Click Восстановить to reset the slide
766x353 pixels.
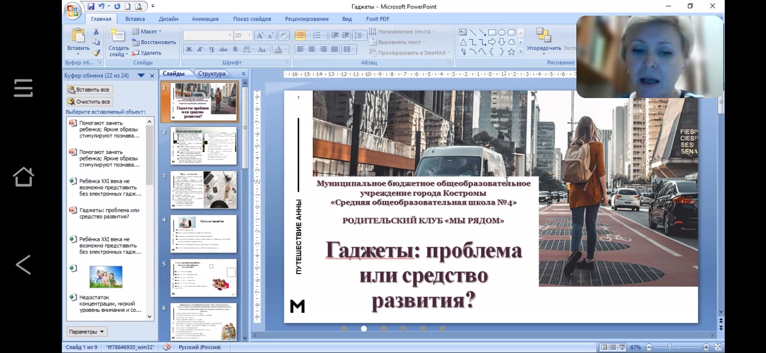[x=154, y=42]
